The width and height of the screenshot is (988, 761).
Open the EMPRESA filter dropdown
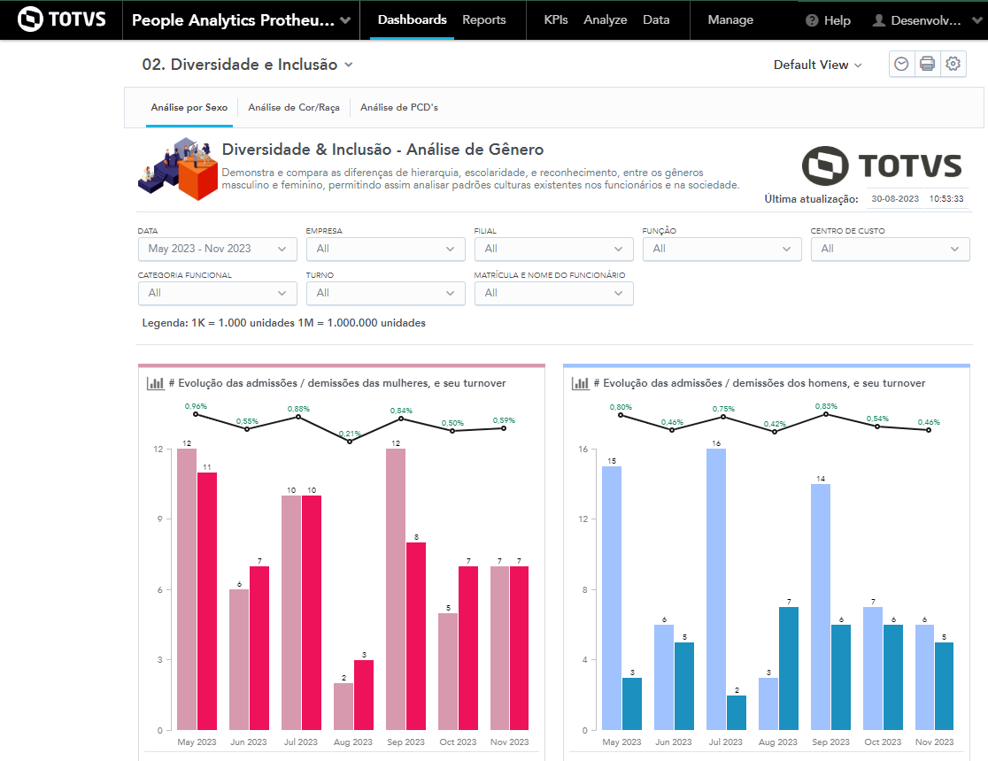coord(385,249)
